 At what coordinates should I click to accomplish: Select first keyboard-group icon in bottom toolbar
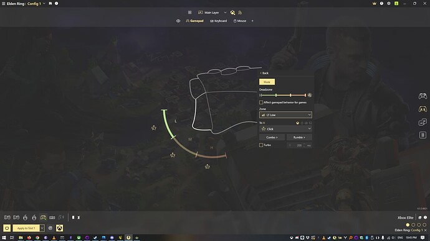point(7,217)
